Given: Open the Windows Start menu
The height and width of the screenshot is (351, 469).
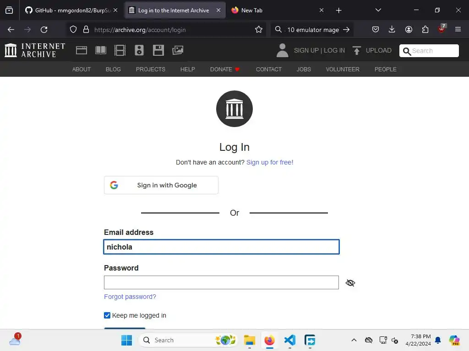Looking at the screenshot, I should tap(126, 340).
